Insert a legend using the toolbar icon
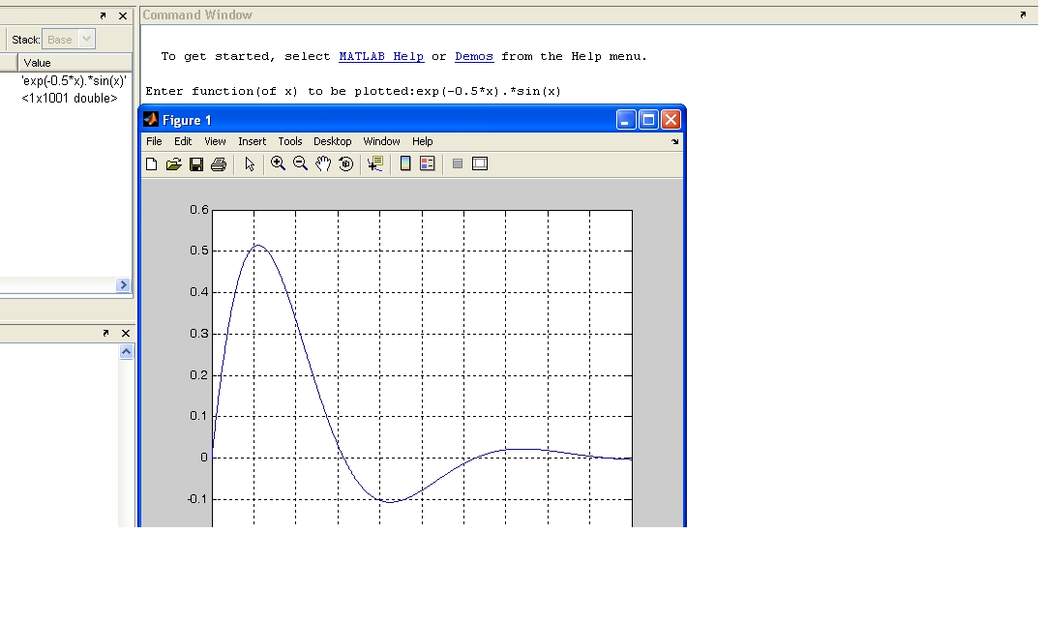1043x622 pixels. click(x=428, y=164)
